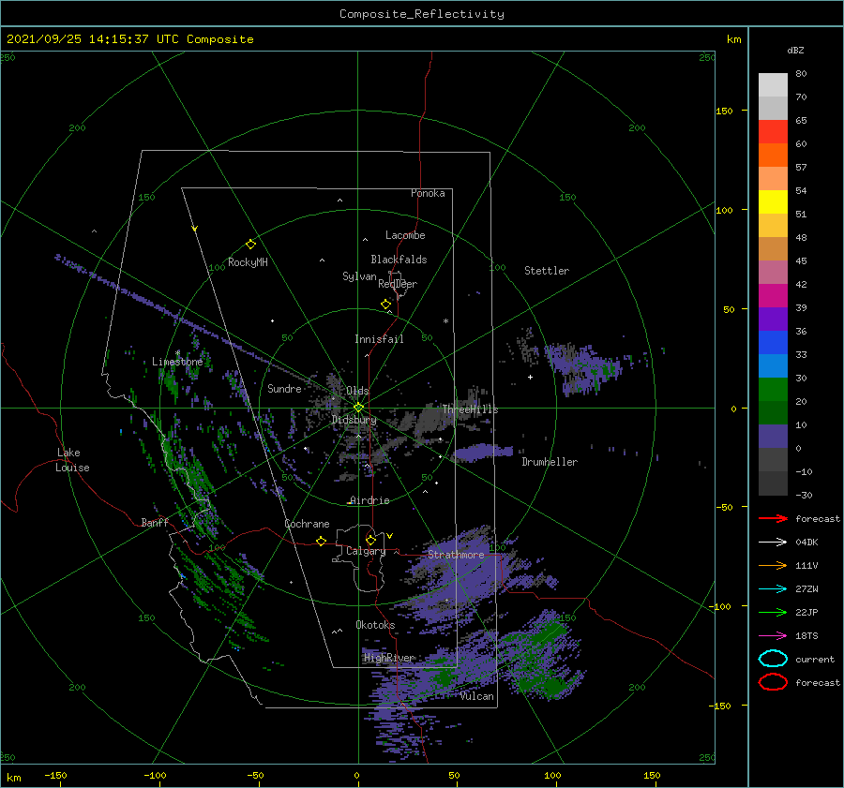Click the white 04DK arrow icon

pos(773,543)
